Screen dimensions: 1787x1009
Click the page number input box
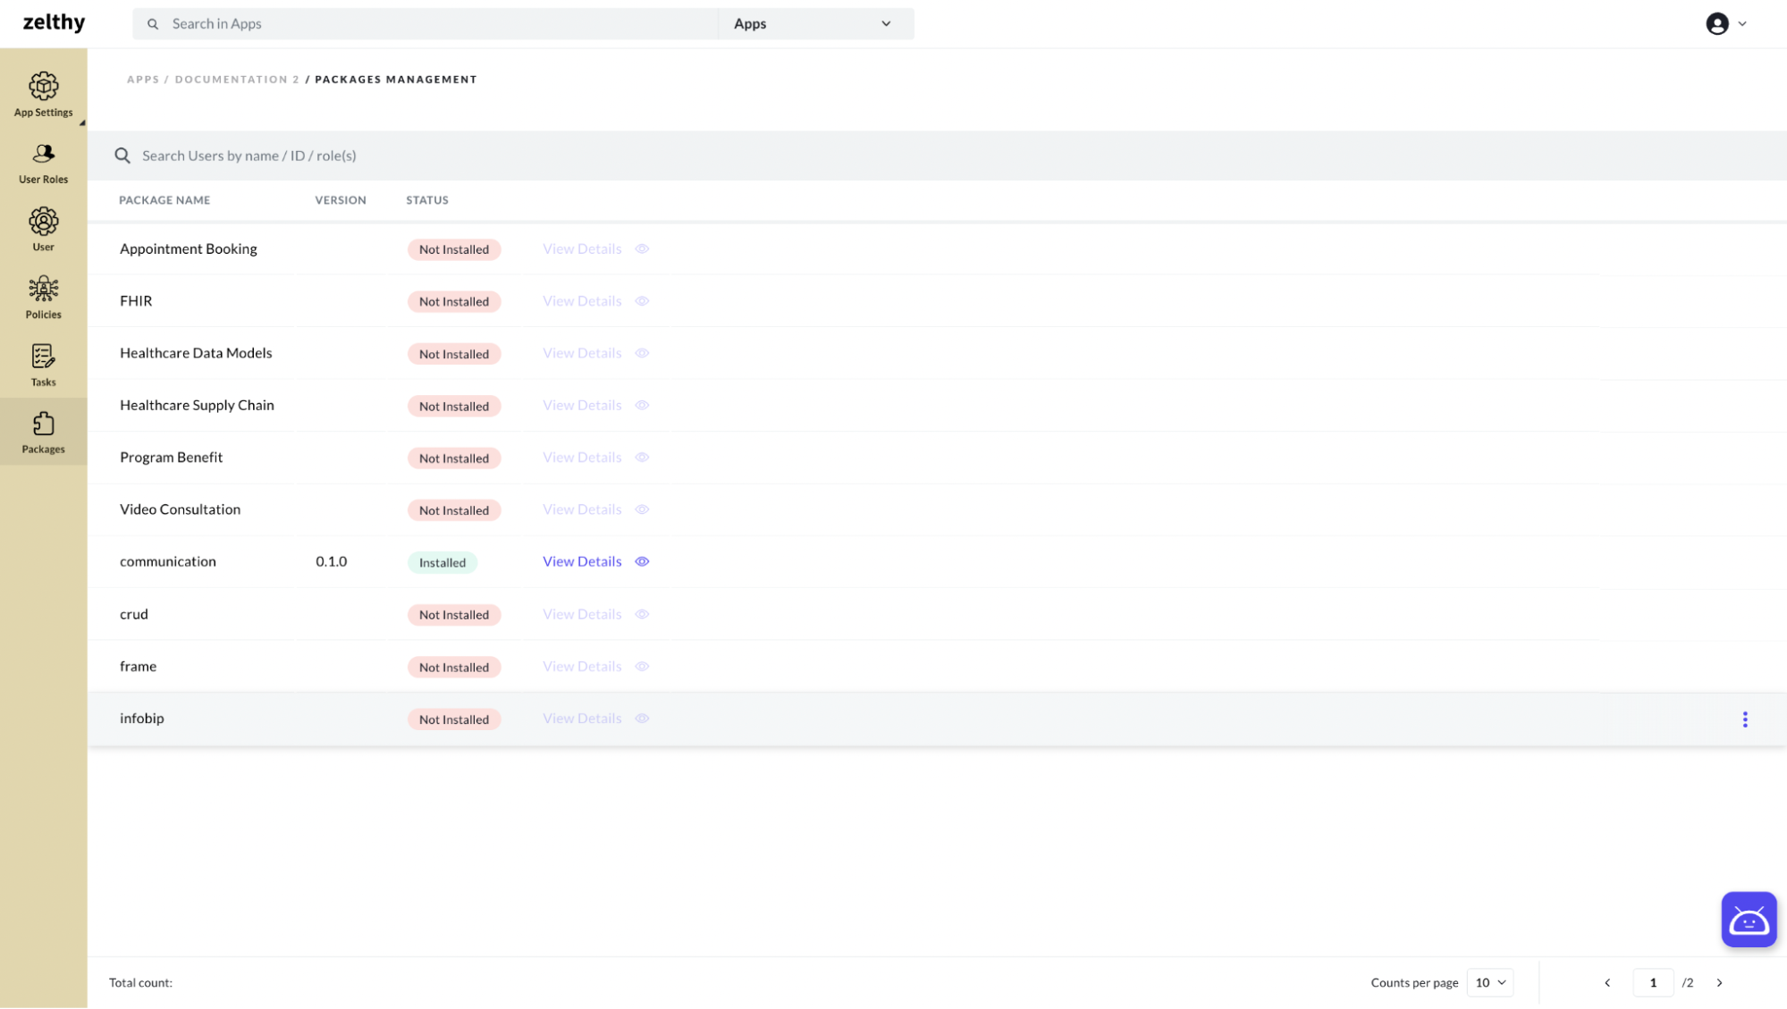click(x=1653, y=983)
